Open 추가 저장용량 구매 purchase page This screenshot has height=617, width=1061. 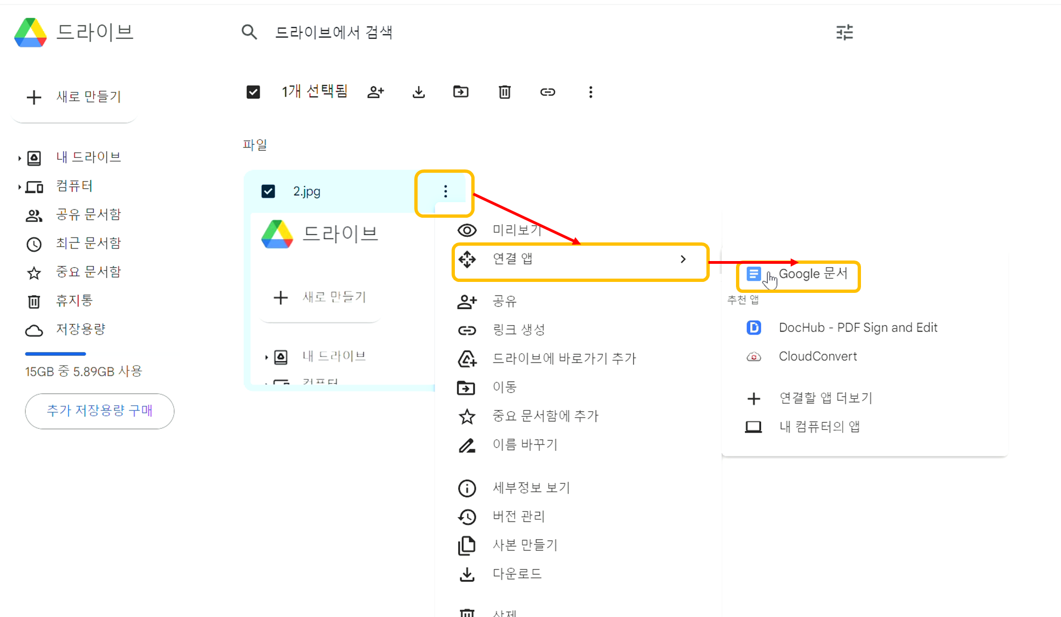click(99, 411)
